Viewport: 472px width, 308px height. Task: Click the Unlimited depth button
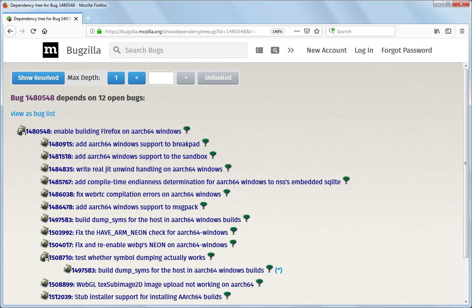218,78
